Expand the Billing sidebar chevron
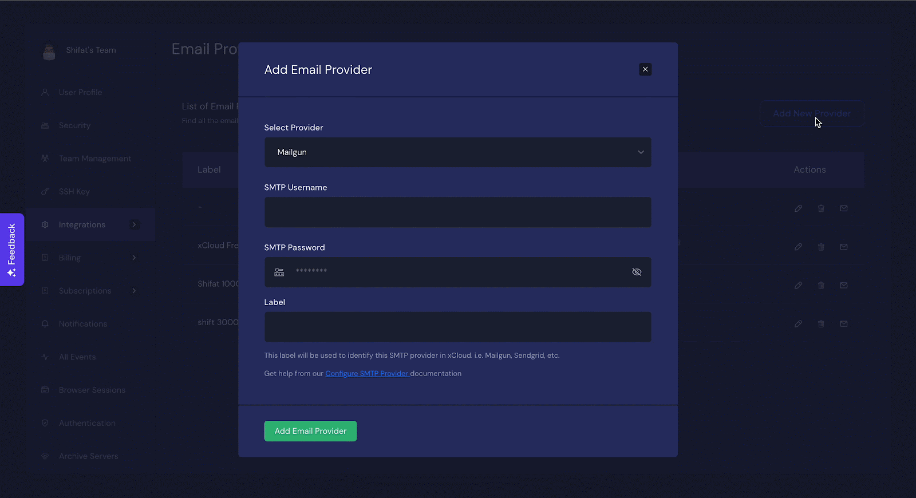Viewport: 916px width, 498px height. tap(134, 258)
